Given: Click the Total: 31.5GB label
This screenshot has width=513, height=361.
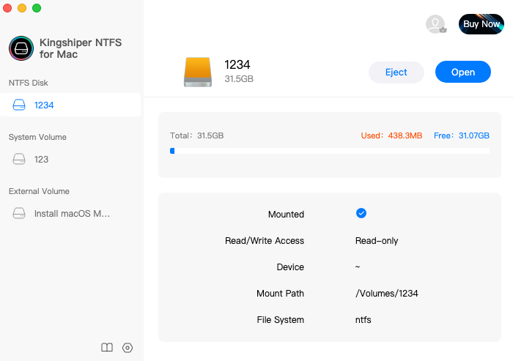Looking at the screenshot, I should coord(196,135).
